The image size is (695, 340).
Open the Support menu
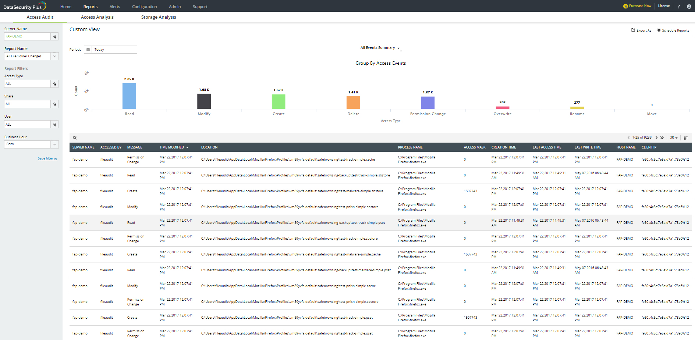tap(200, 7)
